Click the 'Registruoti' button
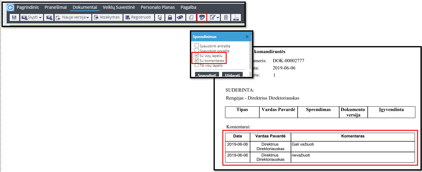This screenshot has width=422, height=172. 138,18
